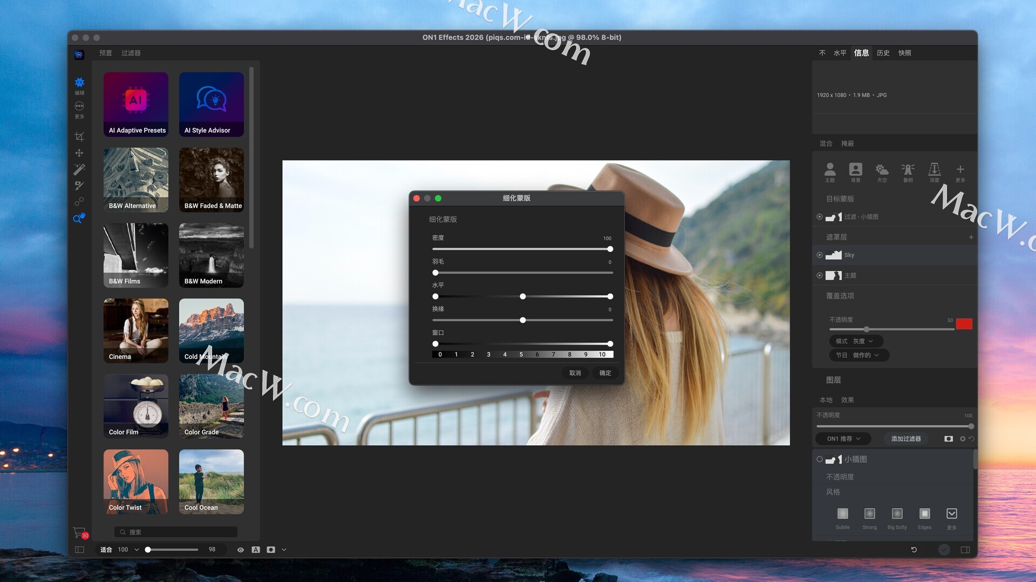
Task: Switch to the 历史 history tab
Action: (x=883, y=53)
